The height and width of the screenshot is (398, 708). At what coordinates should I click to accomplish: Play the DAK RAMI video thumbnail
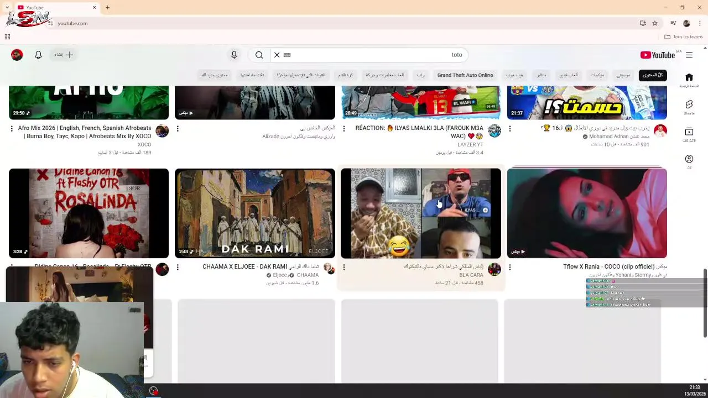(x=255, y=213)
